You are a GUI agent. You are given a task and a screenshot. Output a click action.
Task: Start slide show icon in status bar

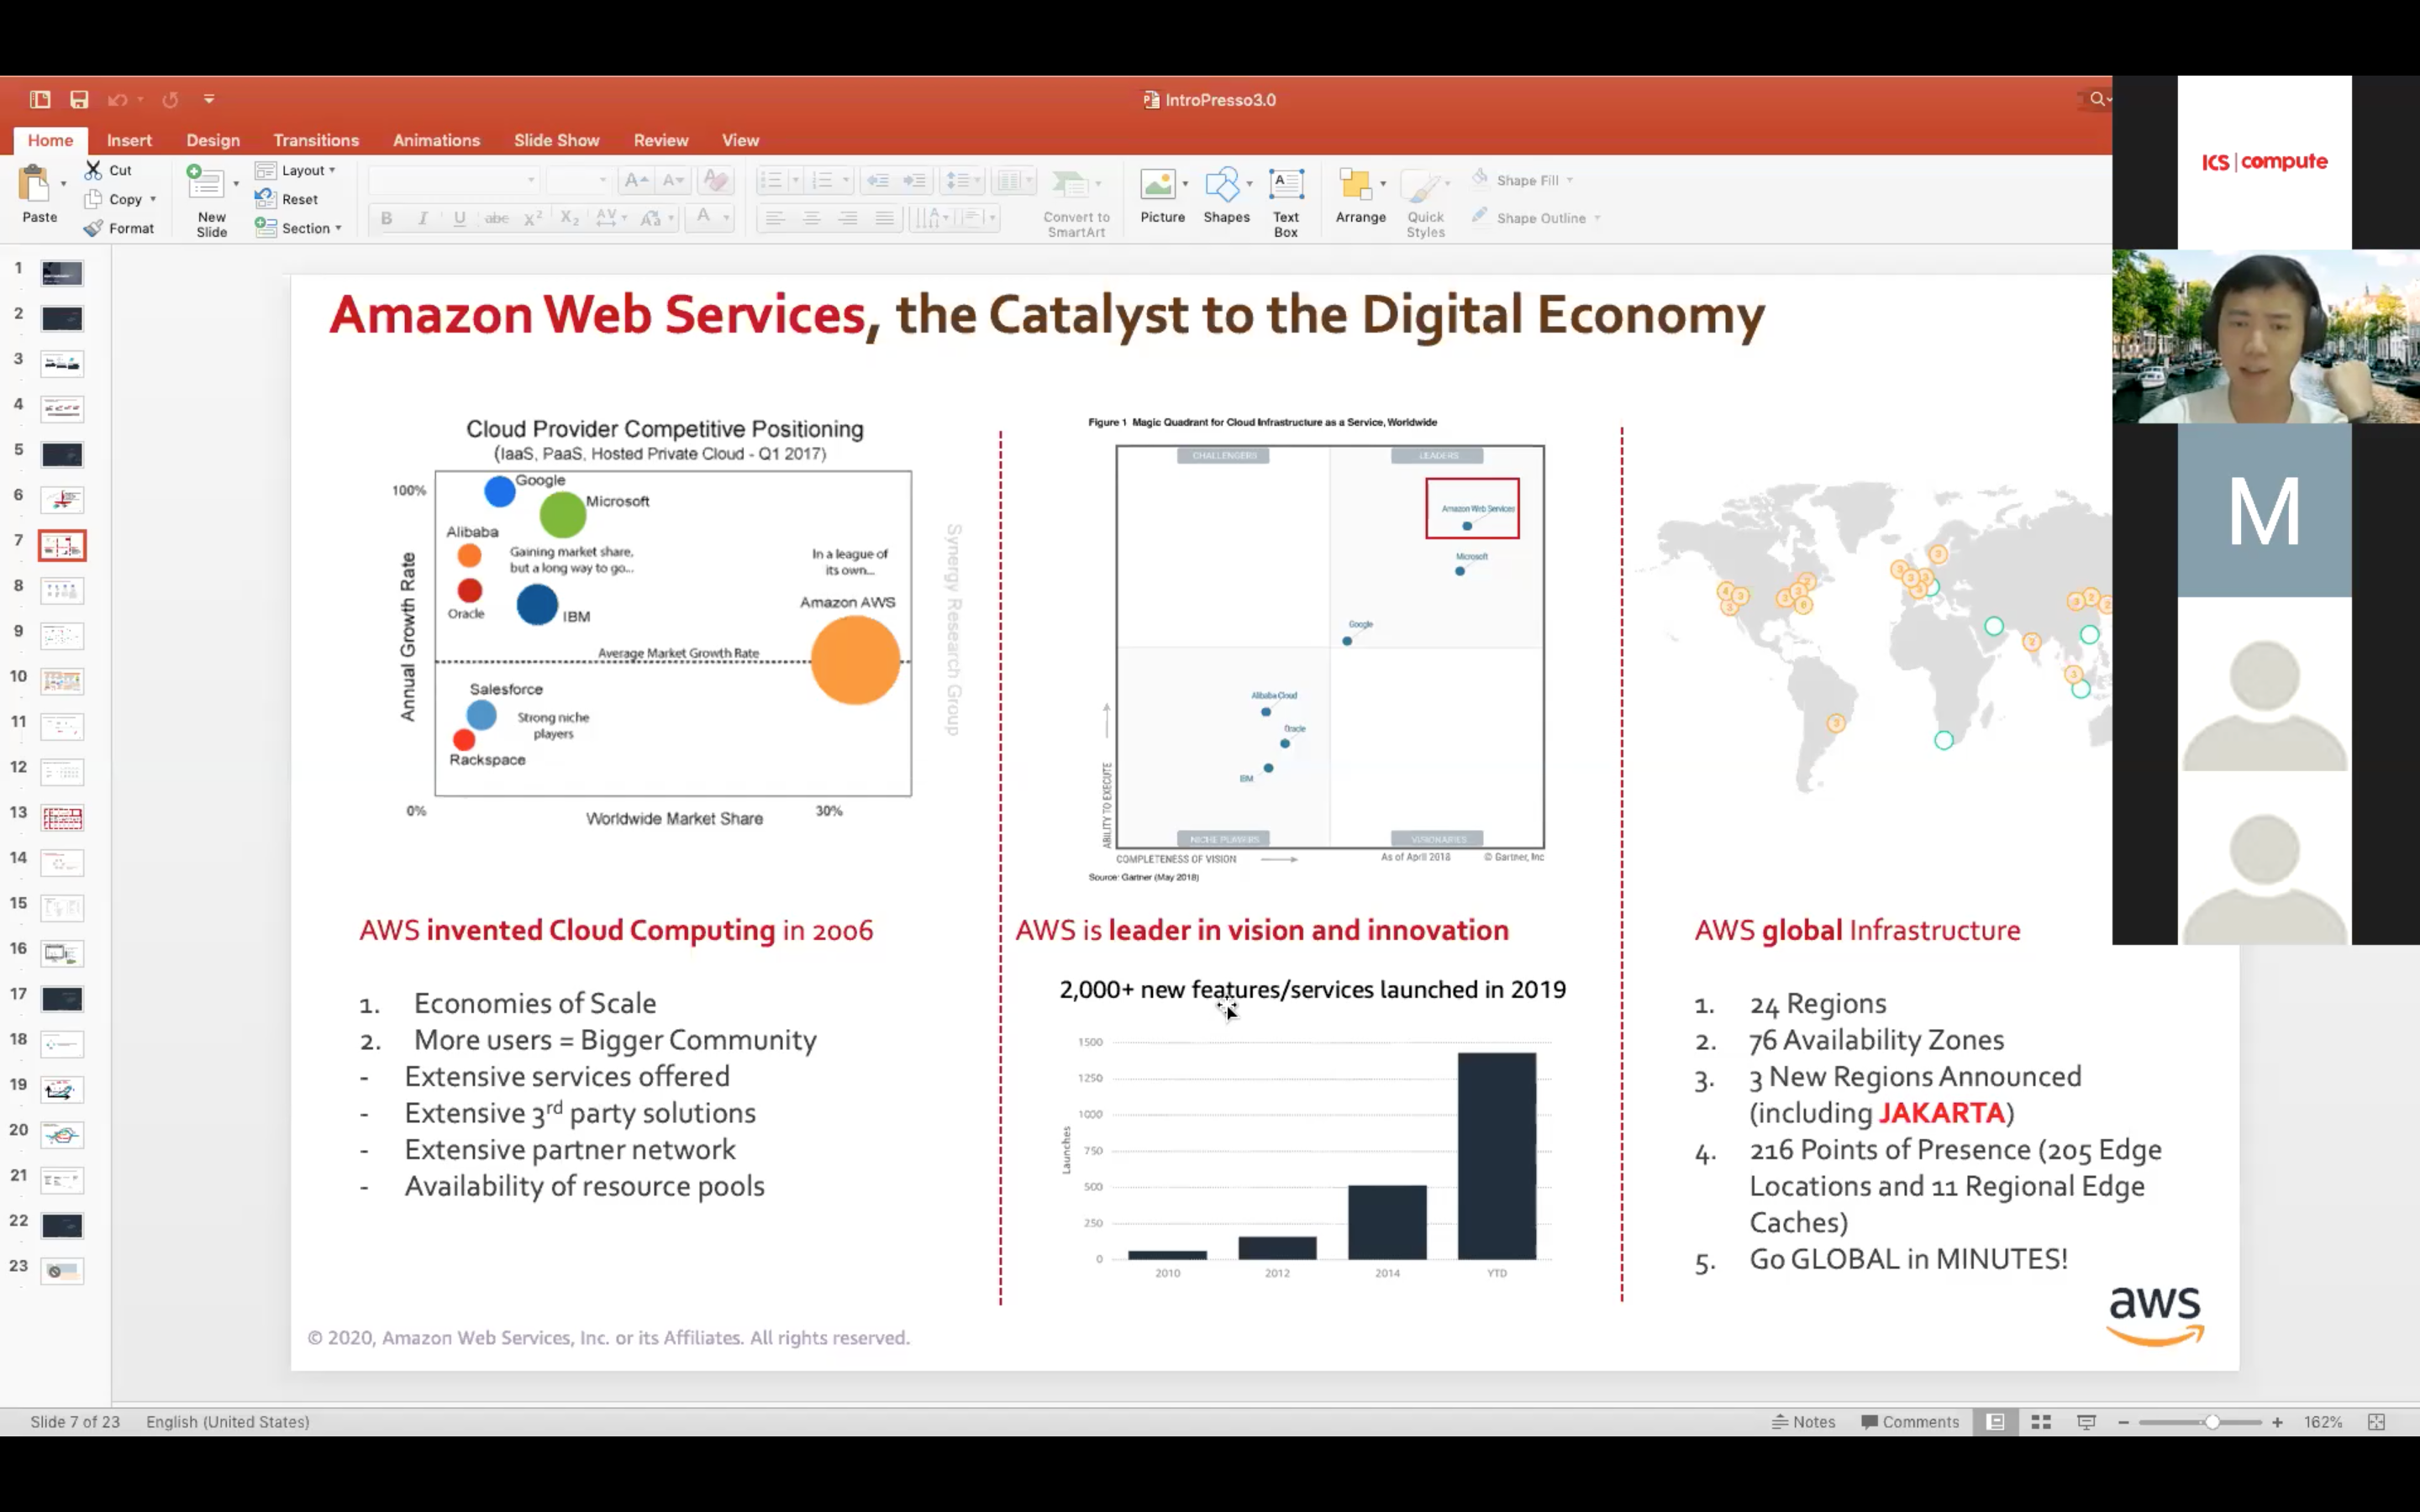point(2086,1421)
